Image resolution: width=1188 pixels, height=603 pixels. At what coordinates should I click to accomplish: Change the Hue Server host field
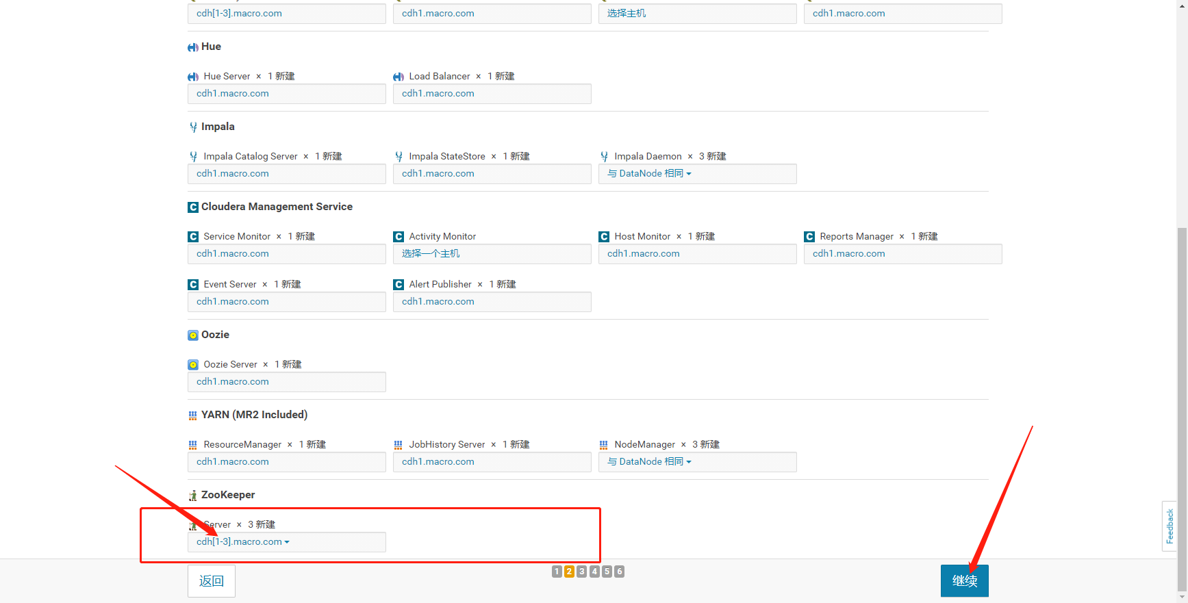click(286, 94)
